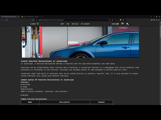Viewport: 161px width, 120px height.
Task: Open the MY ACCOUNT menu item
Action: 85,24
